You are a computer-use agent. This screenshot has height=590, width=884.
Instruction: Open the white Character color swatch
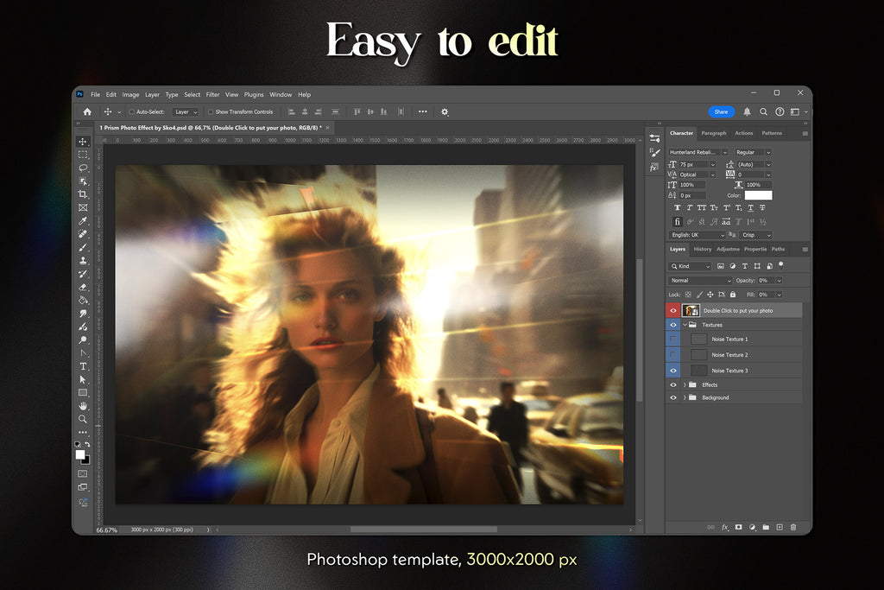[758, 195]
